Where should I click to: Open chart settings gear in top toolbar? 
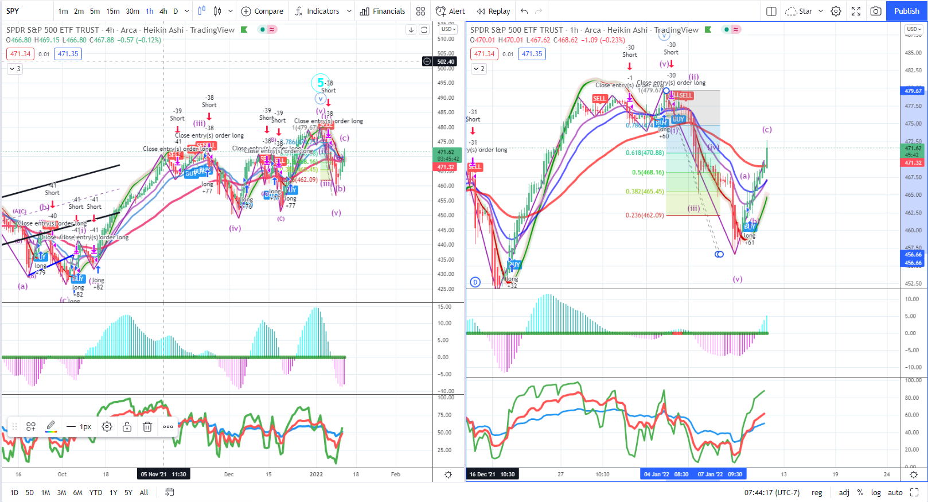click(836, 11)
